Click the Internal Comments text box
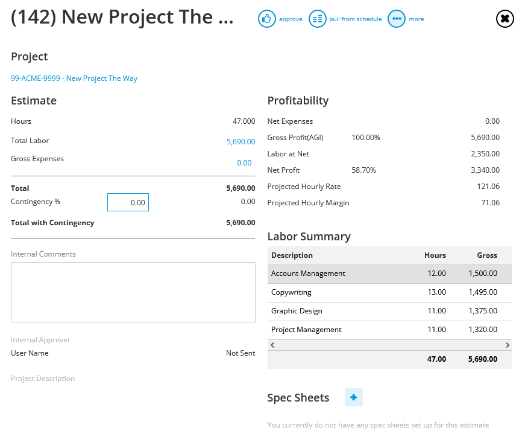Screen dimensions: 525x442 pos(133,292)
